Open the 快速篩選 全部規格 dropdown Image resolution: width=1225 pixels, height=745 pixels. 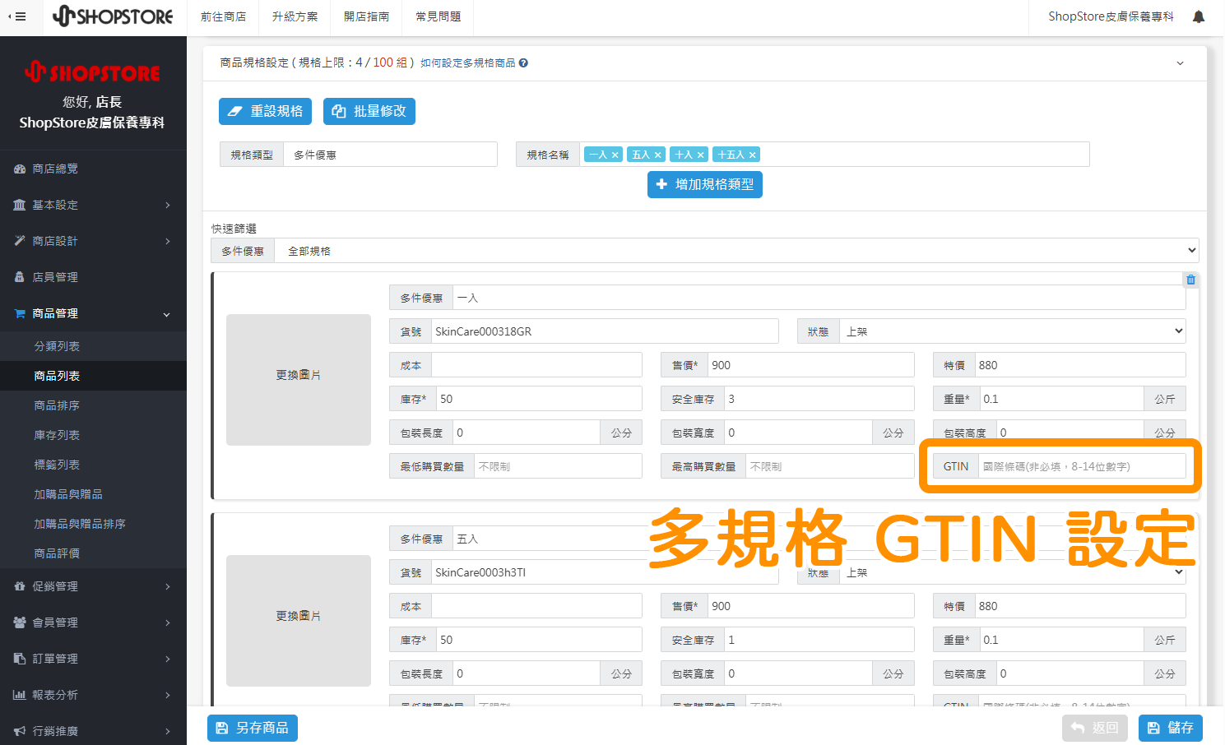[737, 251]
